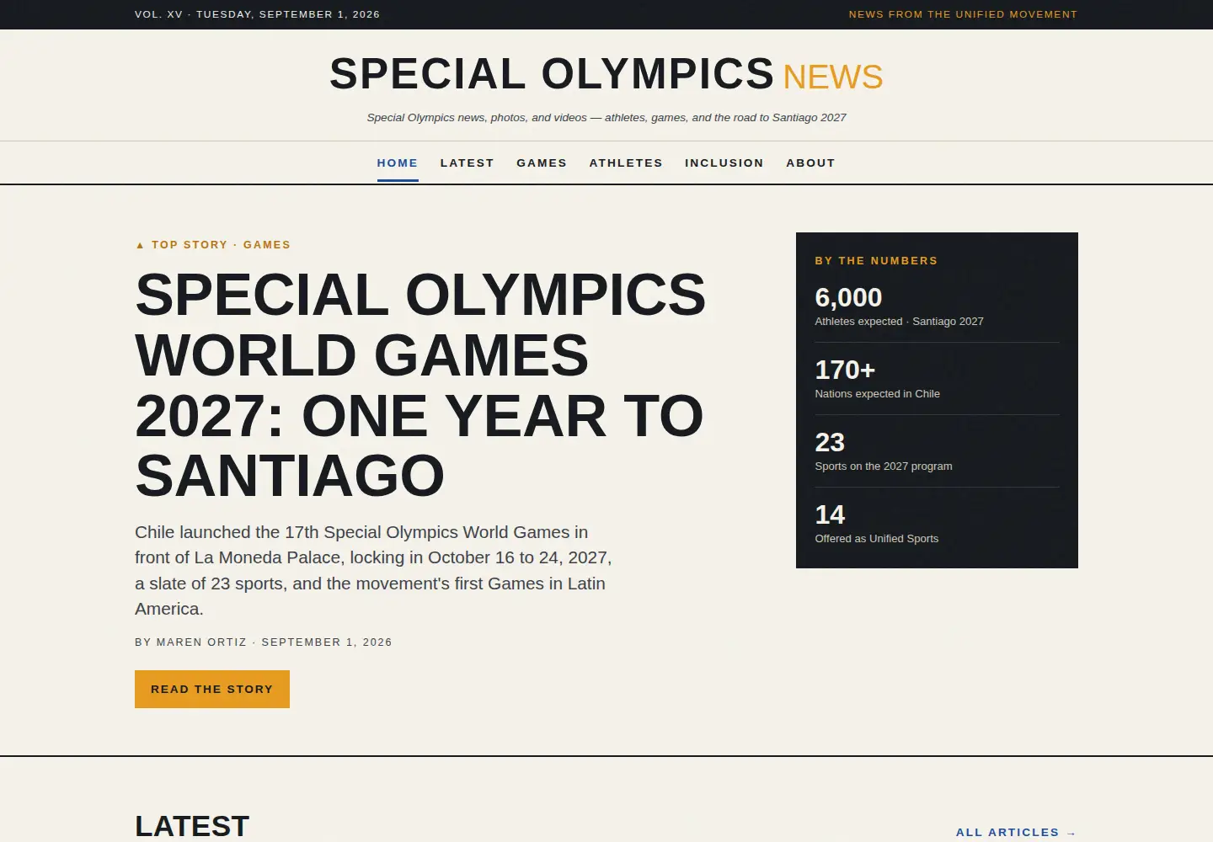
Task: Click the Latest section heading
Action: point(192,826)
